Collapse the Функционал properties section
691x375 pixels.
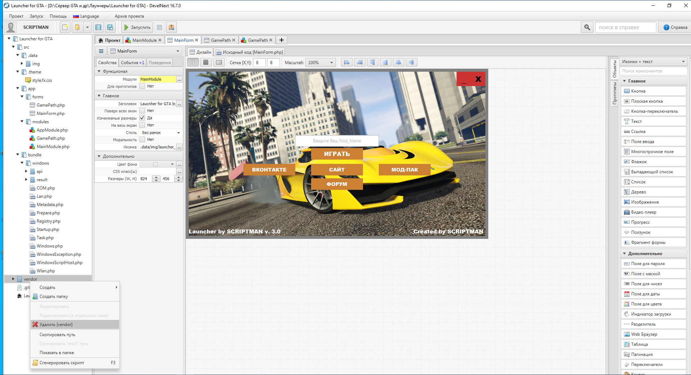99,71
